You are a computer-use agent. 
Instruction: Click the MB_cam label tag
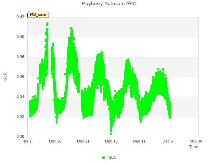[x=38, y=14]
